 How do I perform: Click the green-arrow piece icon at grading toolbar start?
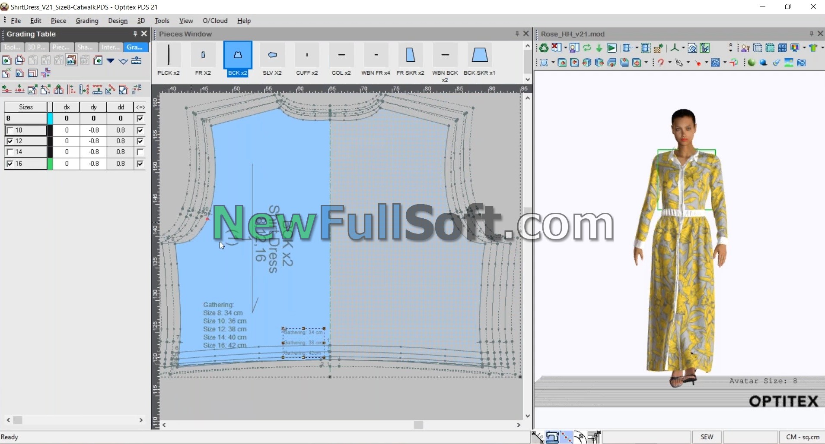click(x=7, y=60)
